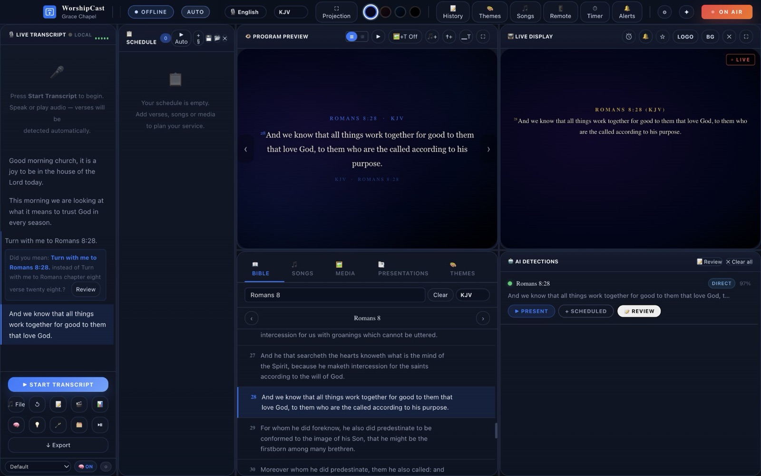The image size is (761, 476).
Task: Open the Remote control panel
Action: point(560,12)
